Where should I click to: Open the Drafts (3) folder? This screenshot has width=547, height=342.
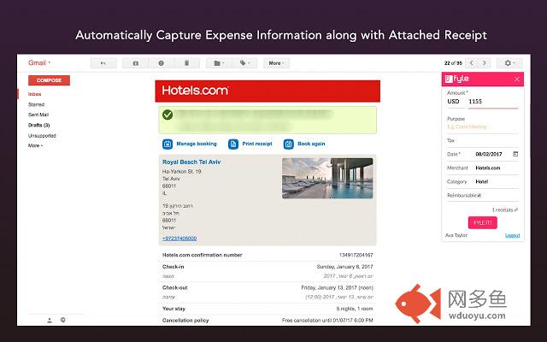coord(39,125)
